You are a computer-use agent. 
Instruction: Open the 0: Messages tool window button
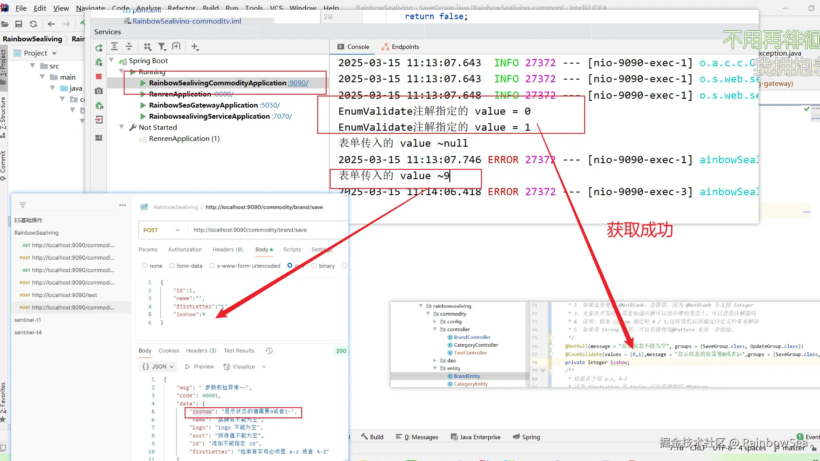417,437
